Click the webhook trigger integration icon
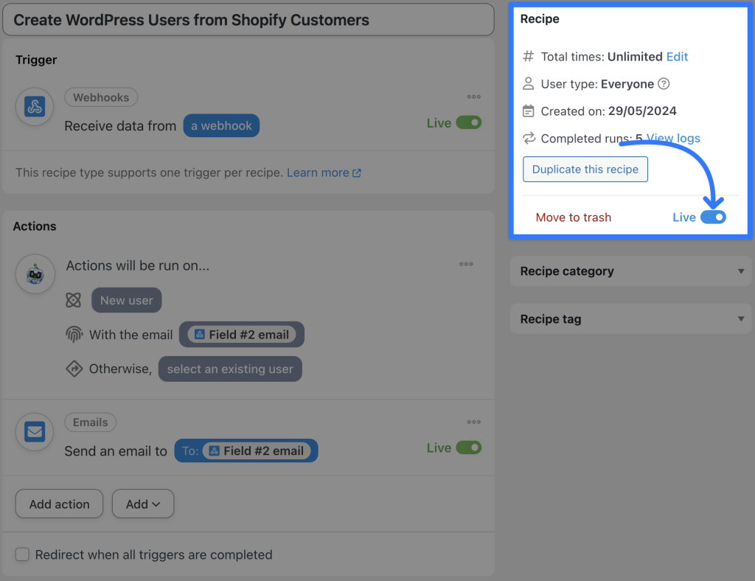This screenshot has height=581, width=755. [35, 106]
